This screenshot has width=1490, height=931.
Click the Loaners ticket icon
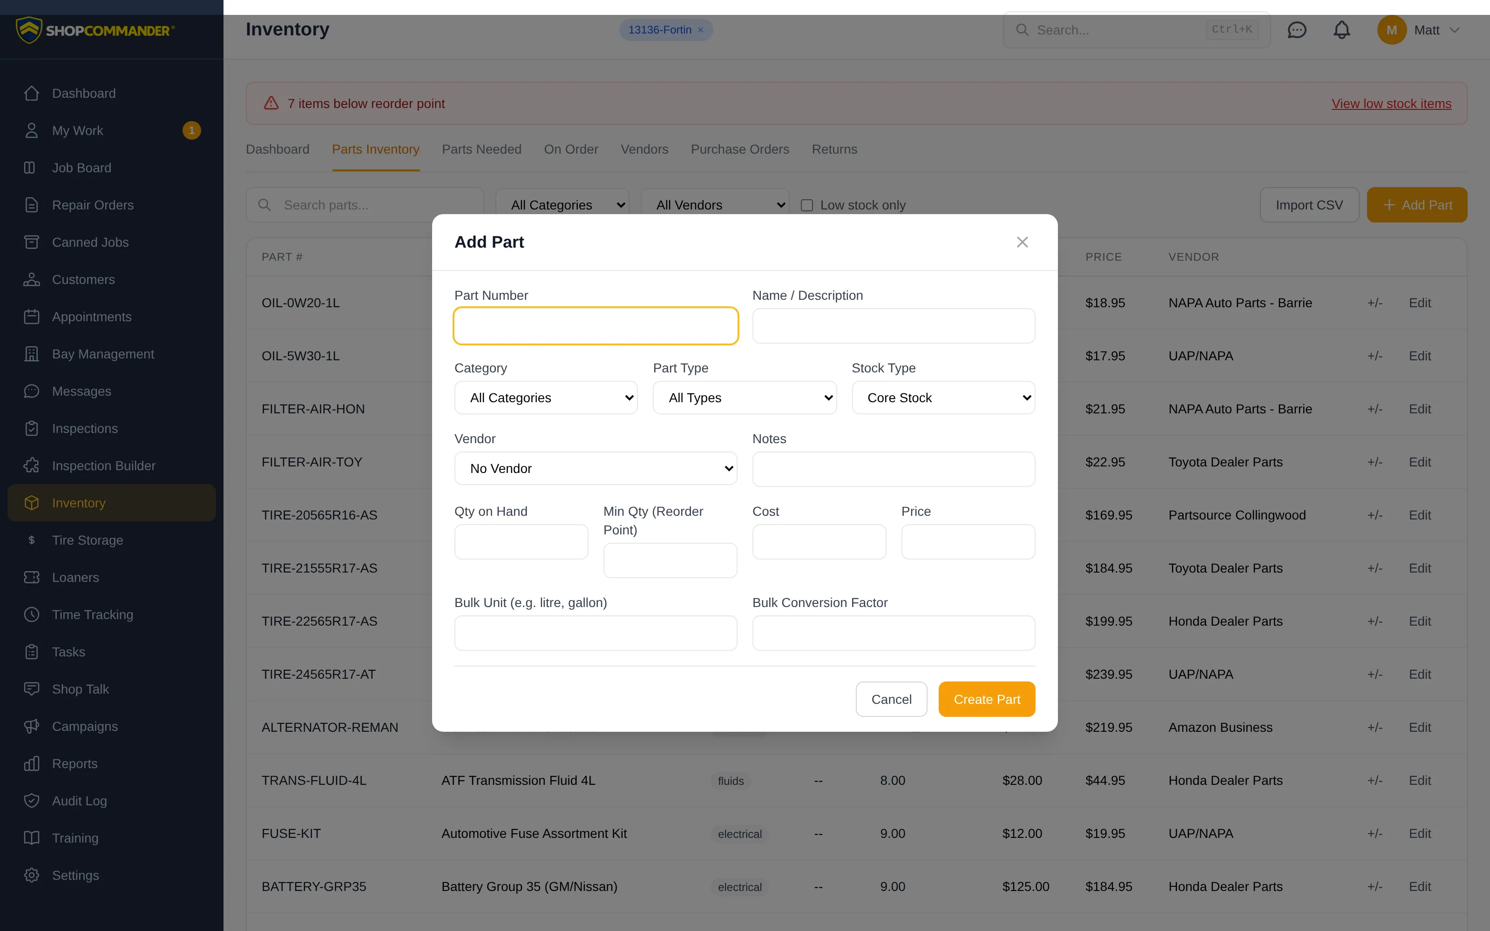pyautogui.click(x=31, y=578)
